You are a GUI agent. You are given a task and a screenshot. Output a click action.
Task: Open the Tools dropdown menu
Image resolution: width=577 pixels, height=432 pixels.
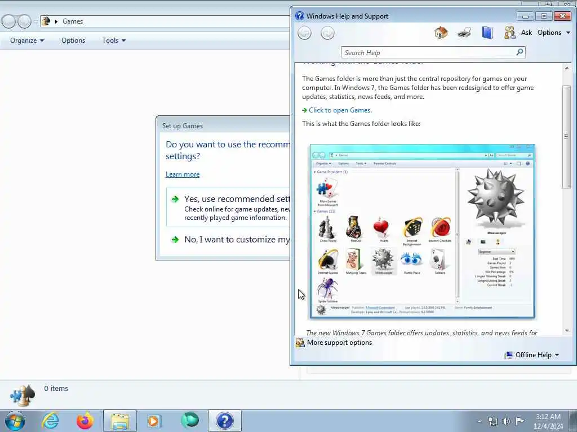tap(114, 40)
